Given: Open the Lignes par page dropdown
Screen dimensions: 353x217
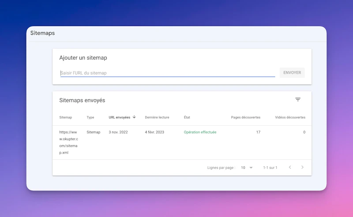Looking at the screenshot, I should click(x=247, y=168).
